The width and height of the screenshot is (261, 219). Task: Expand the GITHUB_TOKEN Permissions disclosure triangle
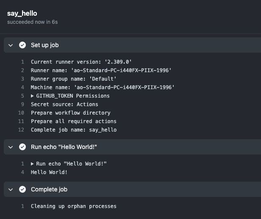(32, 96)
